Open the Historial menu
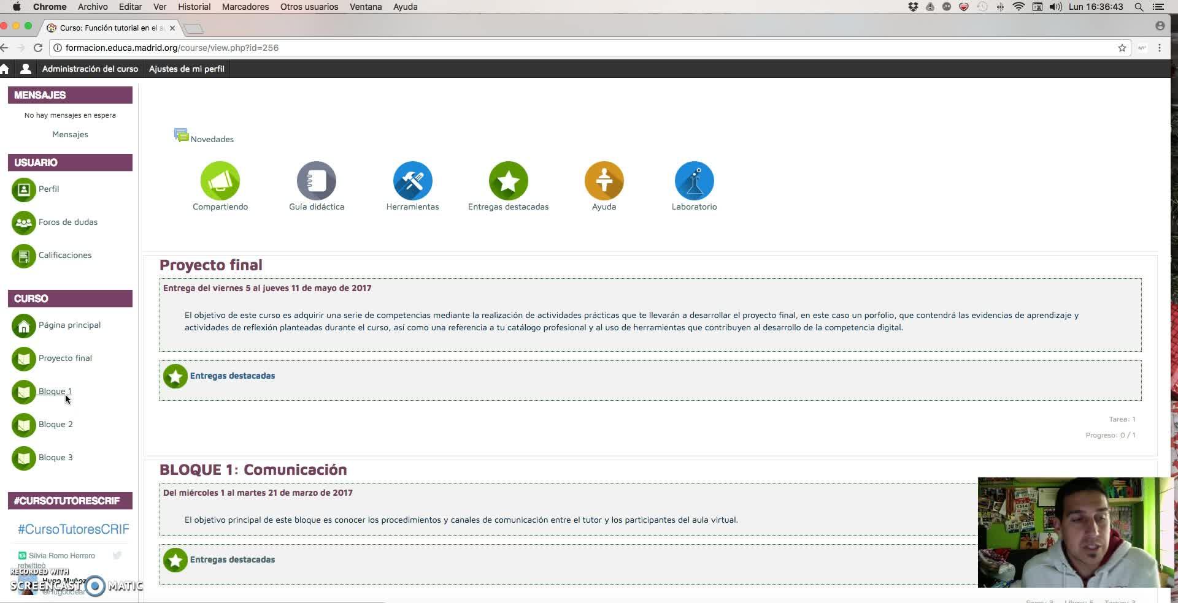 tap(194, 7)
